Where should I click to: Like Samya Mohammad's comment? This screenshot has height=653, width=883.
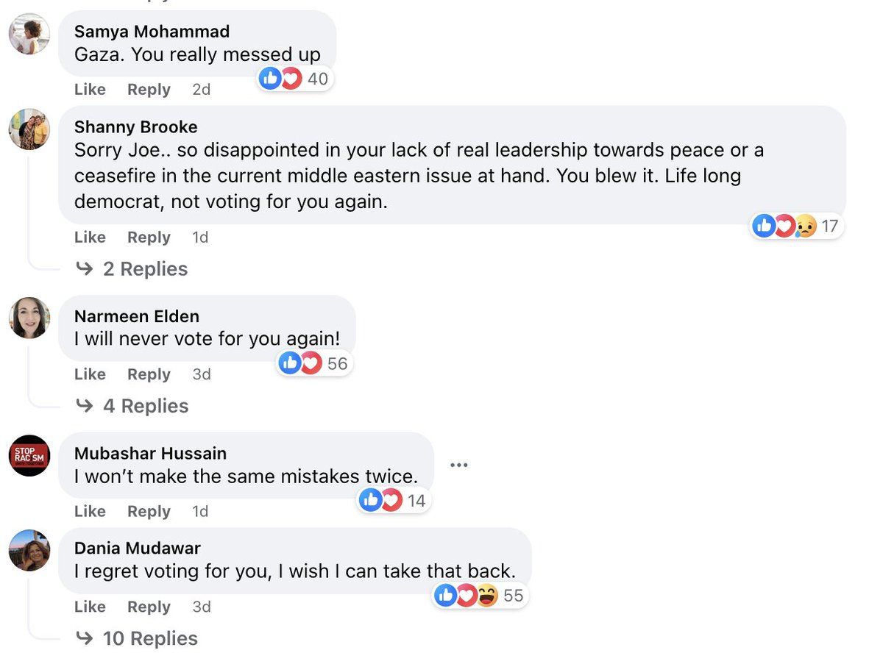point(90,90)
